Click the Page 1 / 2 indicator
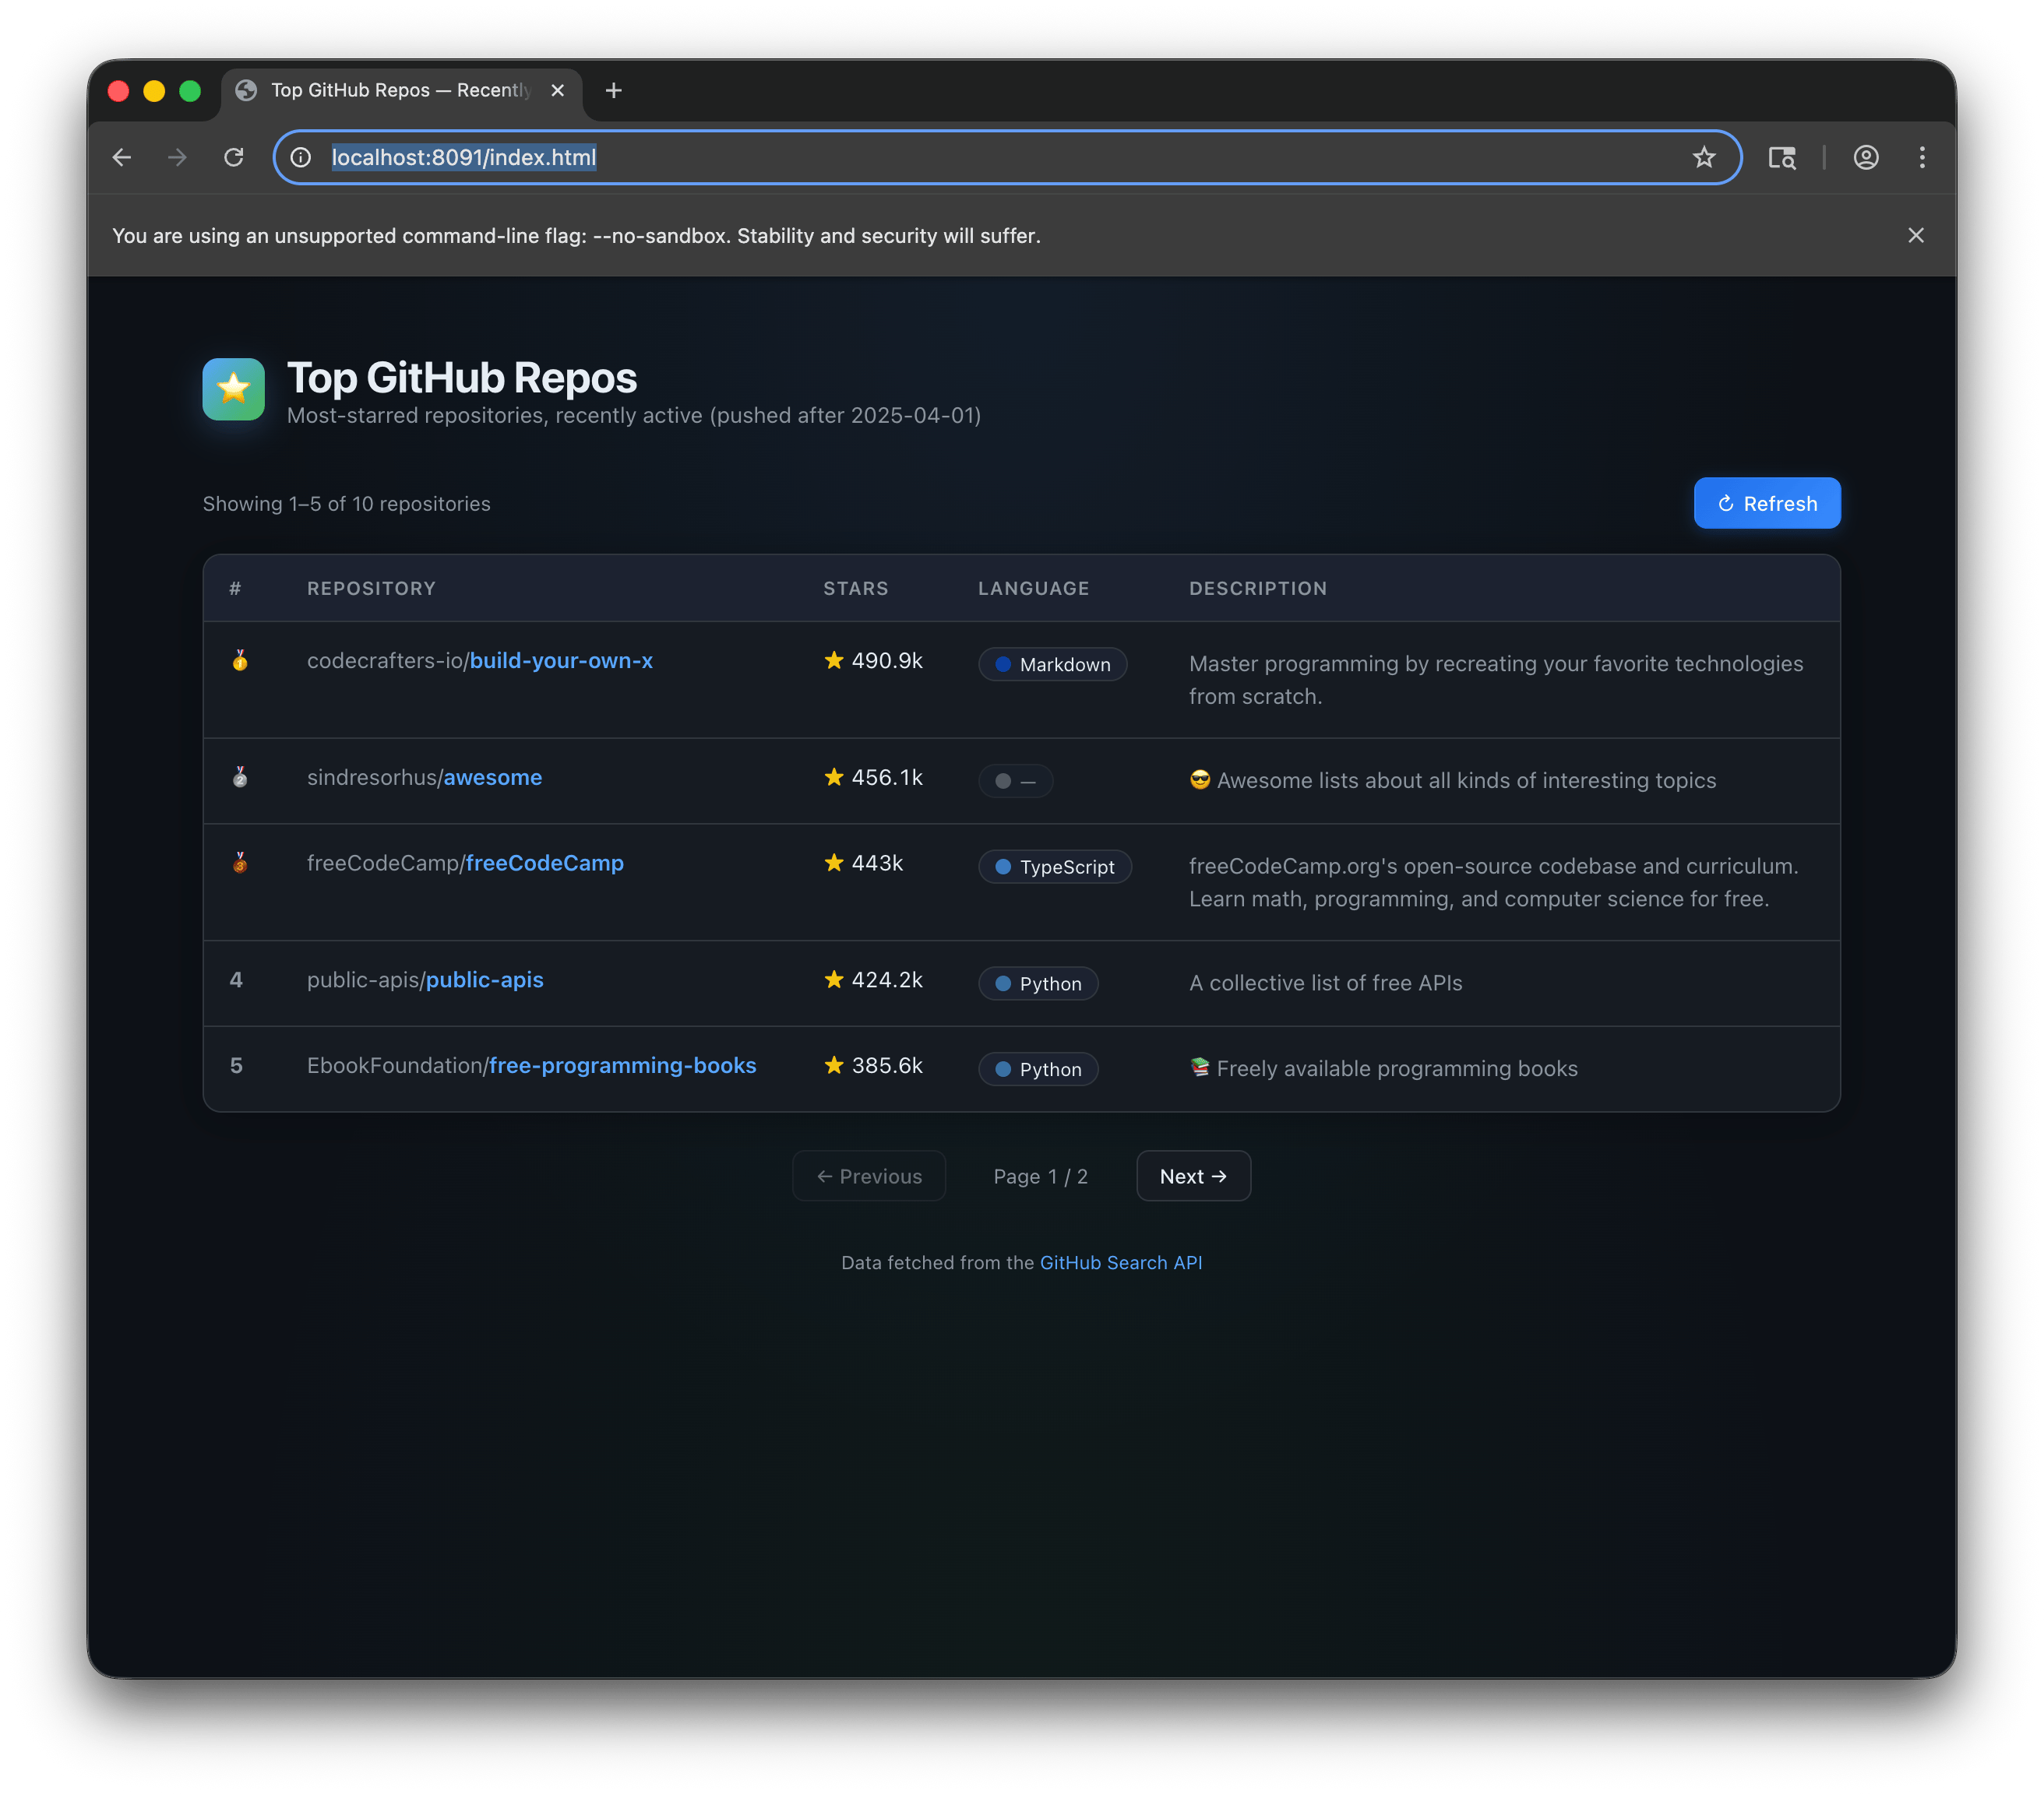The image size is (2044, 1794). click(1040, 1177)
